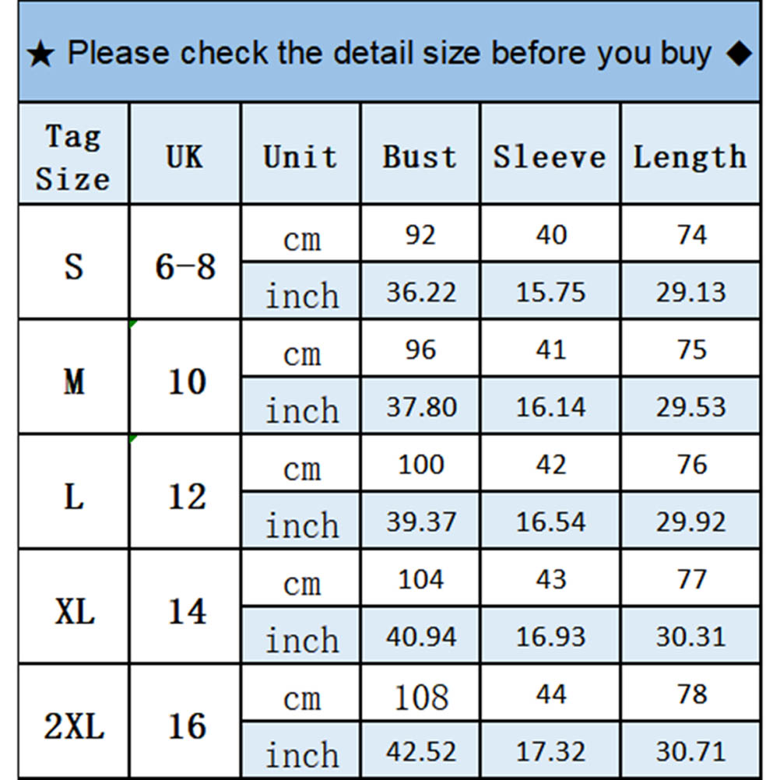Select length value 30.71 inch
The image size is (780, 780).
point(691,752)
